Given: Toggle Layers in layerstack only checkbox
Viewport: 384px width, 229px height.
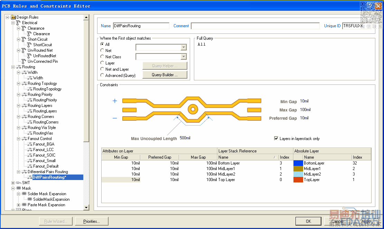Looking at the screenshot, I should pyautogui.click(x=276, y=139).
